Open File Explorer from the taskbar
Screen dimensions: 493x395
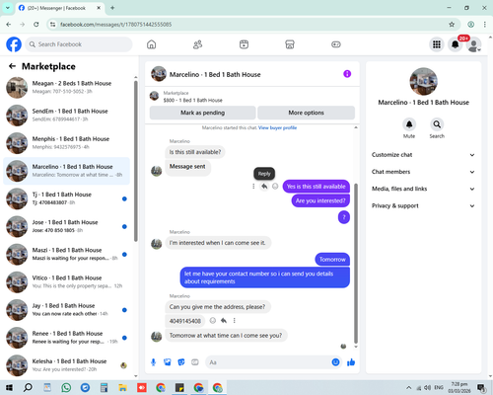(x=122, y=387)
